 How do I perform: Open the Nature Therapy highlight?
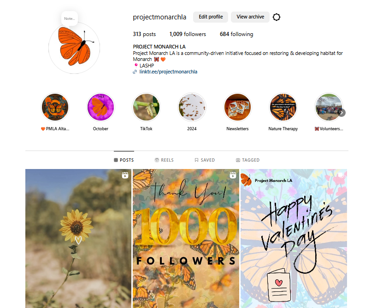pos(283,107)
